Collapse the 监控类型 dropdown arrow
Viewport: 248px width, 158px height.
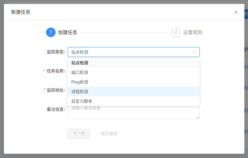click(194, 52)
